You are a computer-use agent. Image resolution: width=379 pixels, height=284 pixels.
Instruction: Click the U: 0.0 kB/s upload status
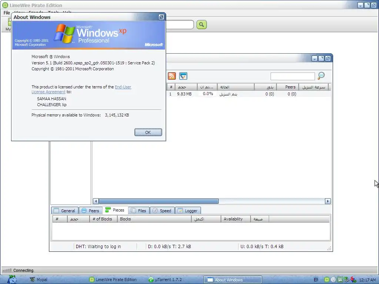click(262, 247)
